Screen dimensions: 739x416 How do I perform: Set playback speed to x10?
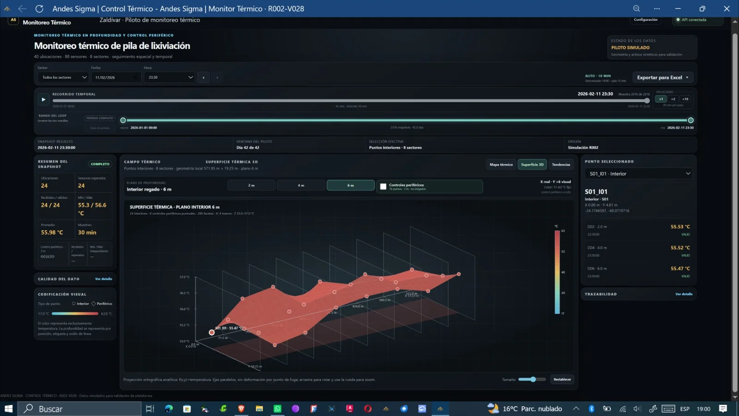coord(685,99)
